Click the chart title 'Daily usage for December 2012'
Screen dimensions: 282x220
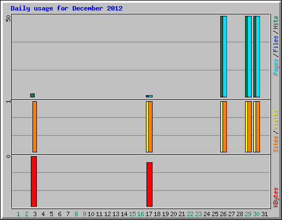[x=67, y=8]
